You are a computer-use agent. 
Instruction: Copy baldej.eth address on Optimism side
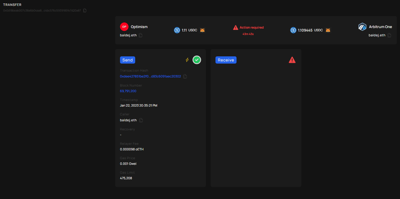click(141, 35)
